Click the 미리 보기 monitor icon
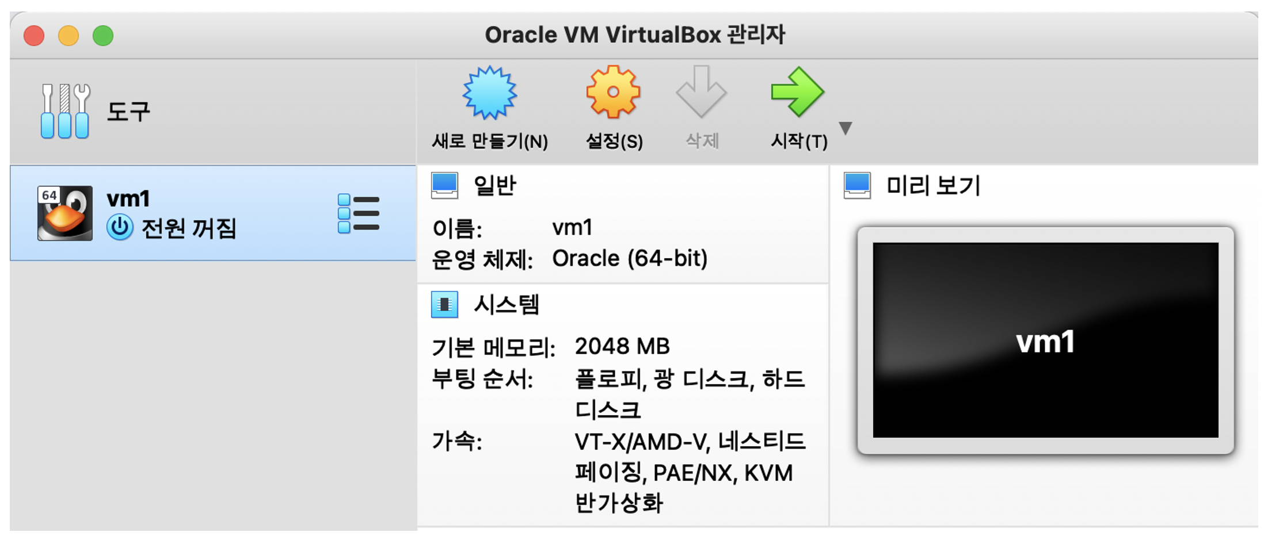Viewport: 1264px width, 536px height. (x=857, y=186)
